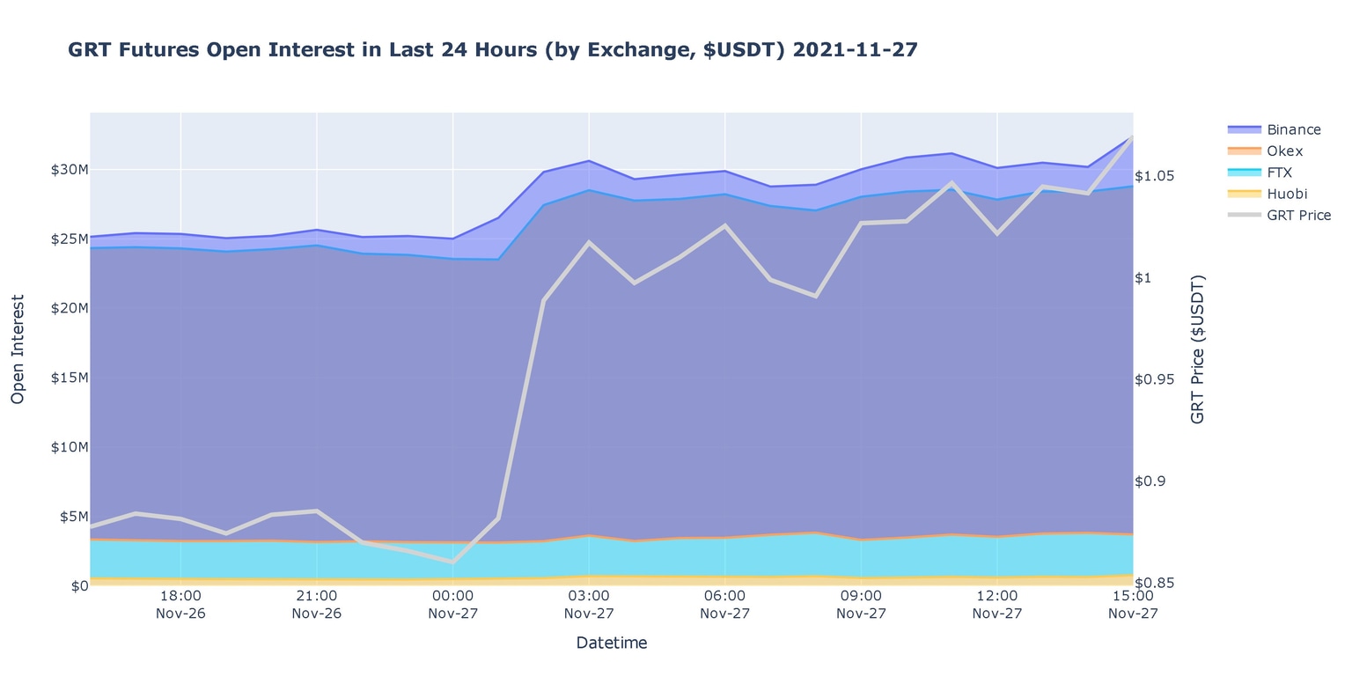1352x676 pixels.
Task: Click the $30M y-axis tick label
Action: 67,169
